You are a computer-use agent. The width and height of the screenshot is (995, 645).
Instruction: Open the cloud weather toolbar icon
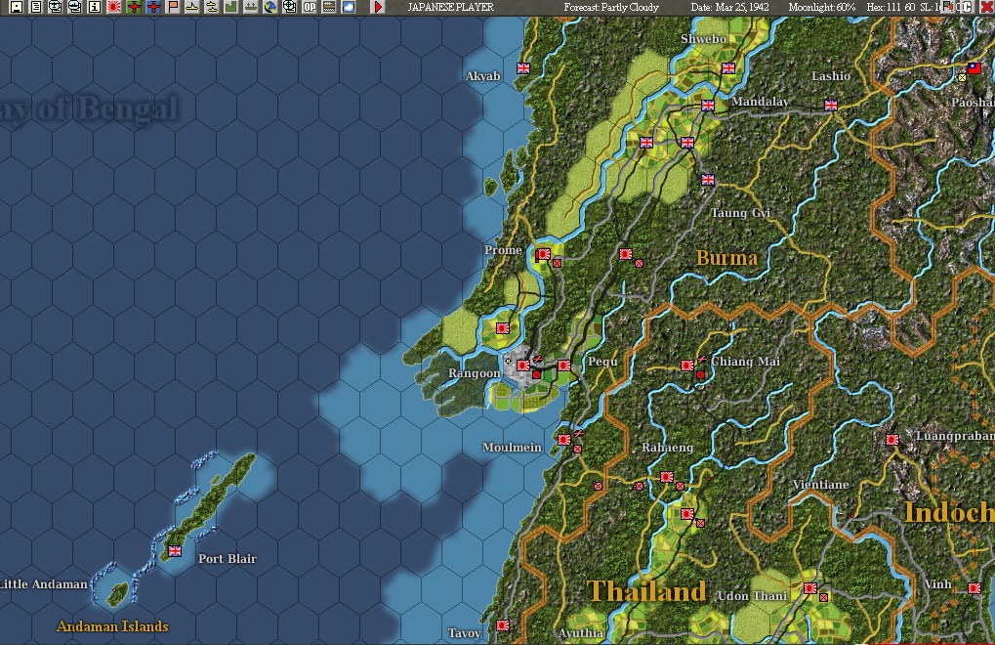pos(349,7)
